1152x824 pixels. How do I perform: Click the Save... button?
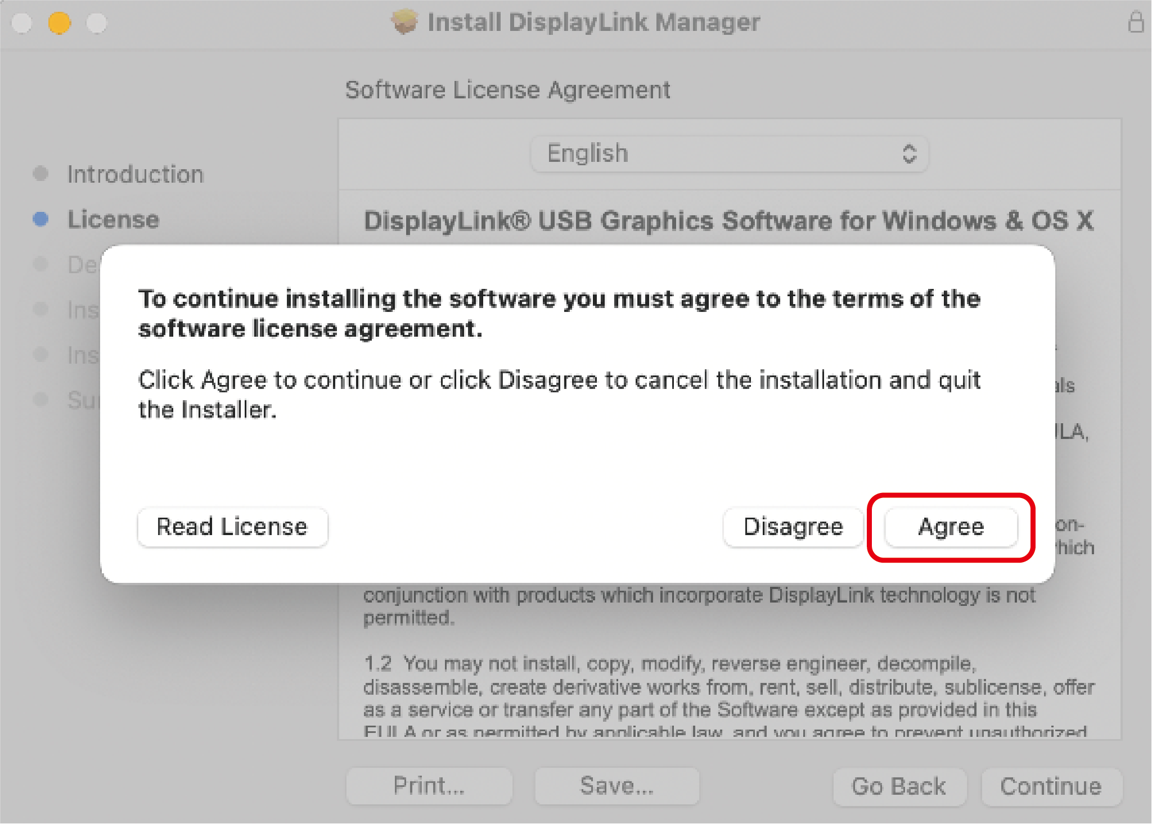pyautogui.click(x=617, y=786)
